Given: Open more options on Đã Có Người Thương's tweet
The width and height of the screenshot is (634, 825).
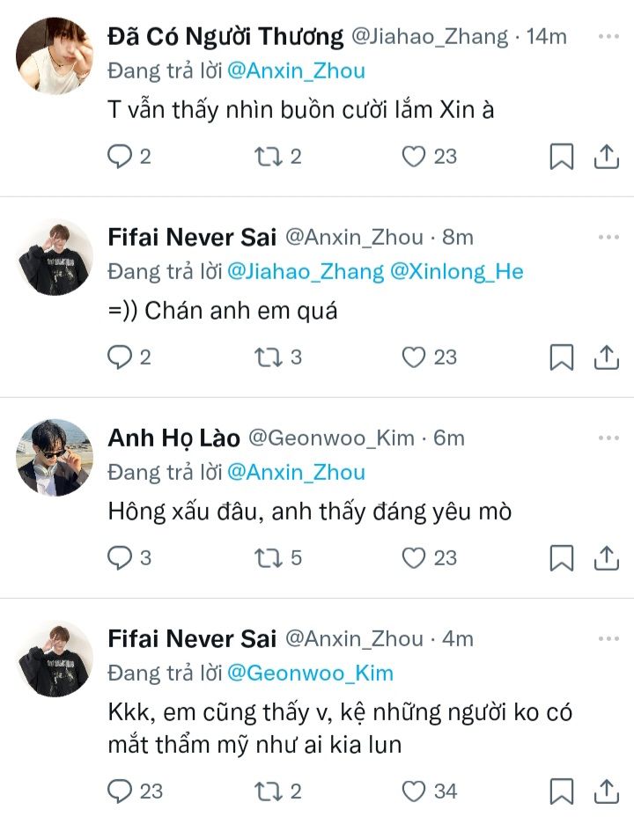Looking at the screenshot, I should pyautogui.click(x=608, y=37).
